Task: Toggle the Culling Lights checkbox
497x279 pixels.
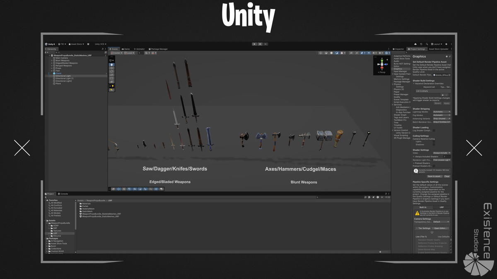Action: [434, 141]
